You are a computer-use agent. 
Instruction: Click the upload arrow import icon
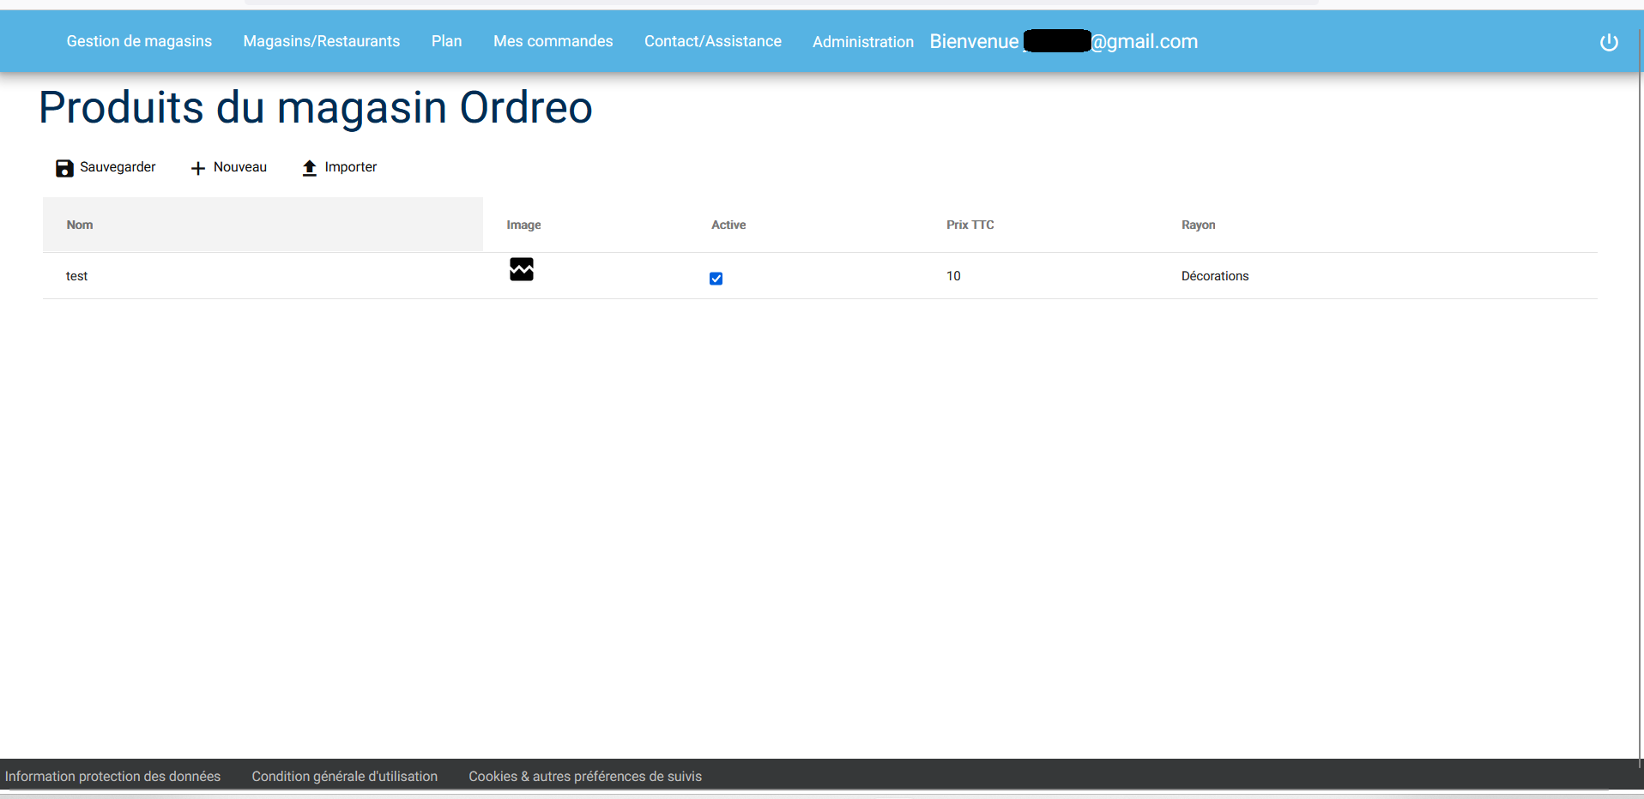[x=310, y=168]
